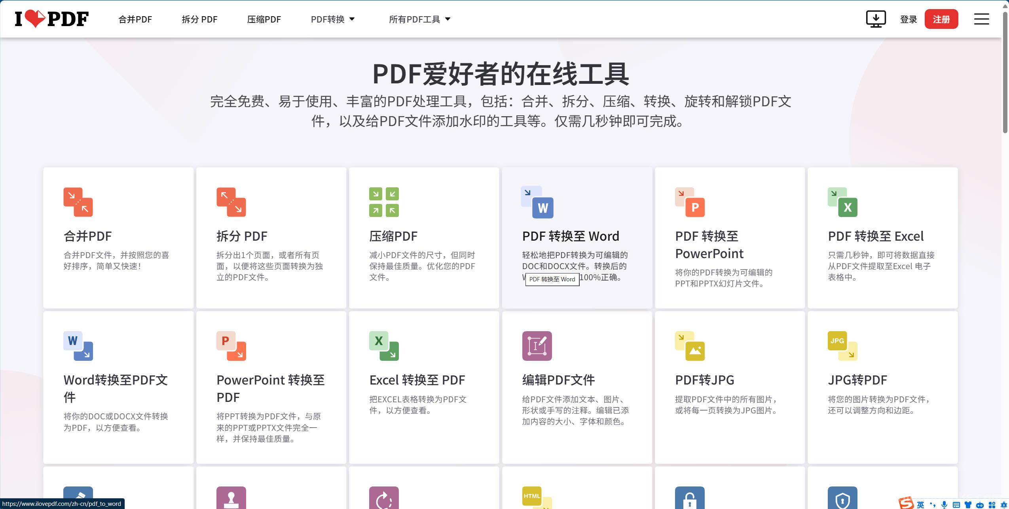
Task: Open the hamburger menu
Action: 981,19
